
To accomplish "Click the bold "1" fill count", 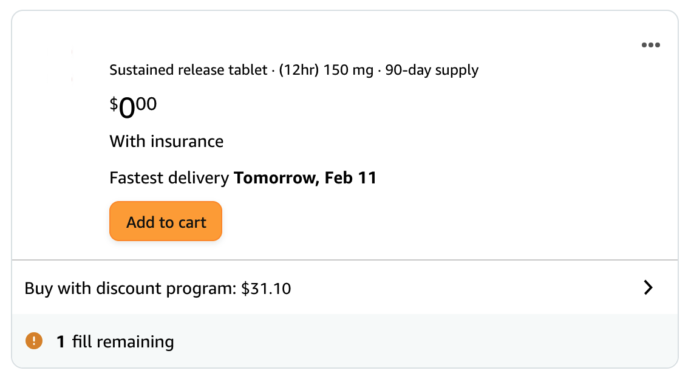I will (x=61, y=342).
